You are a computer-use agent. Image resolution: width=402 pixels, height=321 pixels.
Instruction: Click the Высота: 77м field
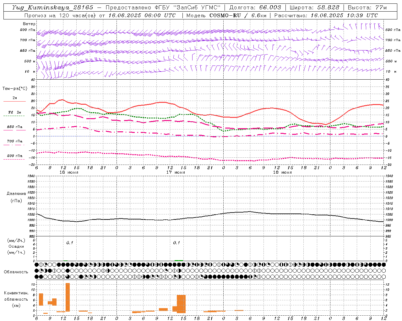367,8
